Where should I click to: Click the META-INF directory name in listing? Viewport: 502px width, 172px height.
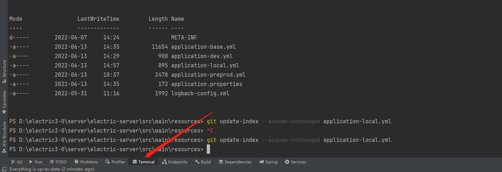pyautogui.click(x=184, y=38)
